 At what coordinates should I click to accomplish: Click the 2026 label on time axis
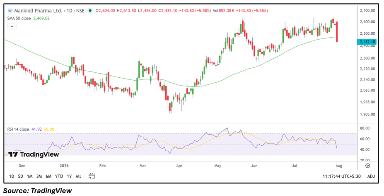[x=64, y=166]
